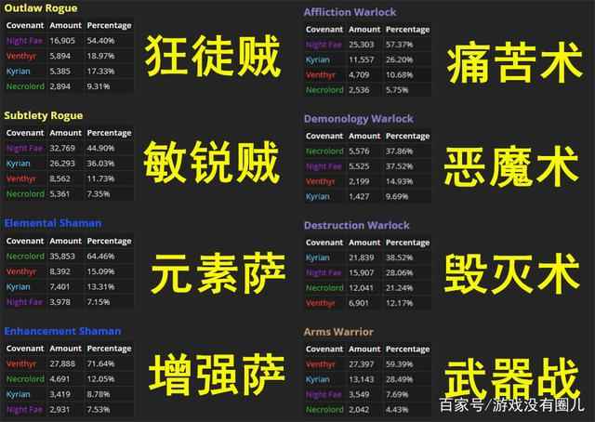Select the amount 2,536
Screen dimensions: 595x422
[359, 90]
